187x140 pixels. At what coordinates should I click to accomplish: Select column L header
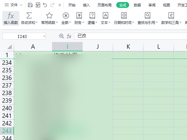click(158, 47)
